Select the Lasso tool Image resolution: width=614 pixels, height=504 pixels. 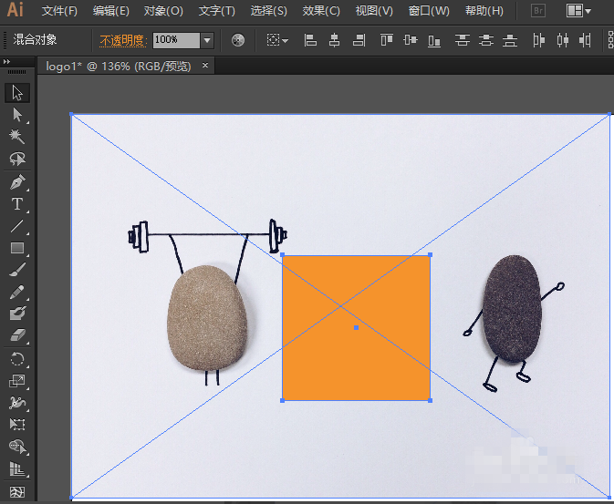coord(16,159)
